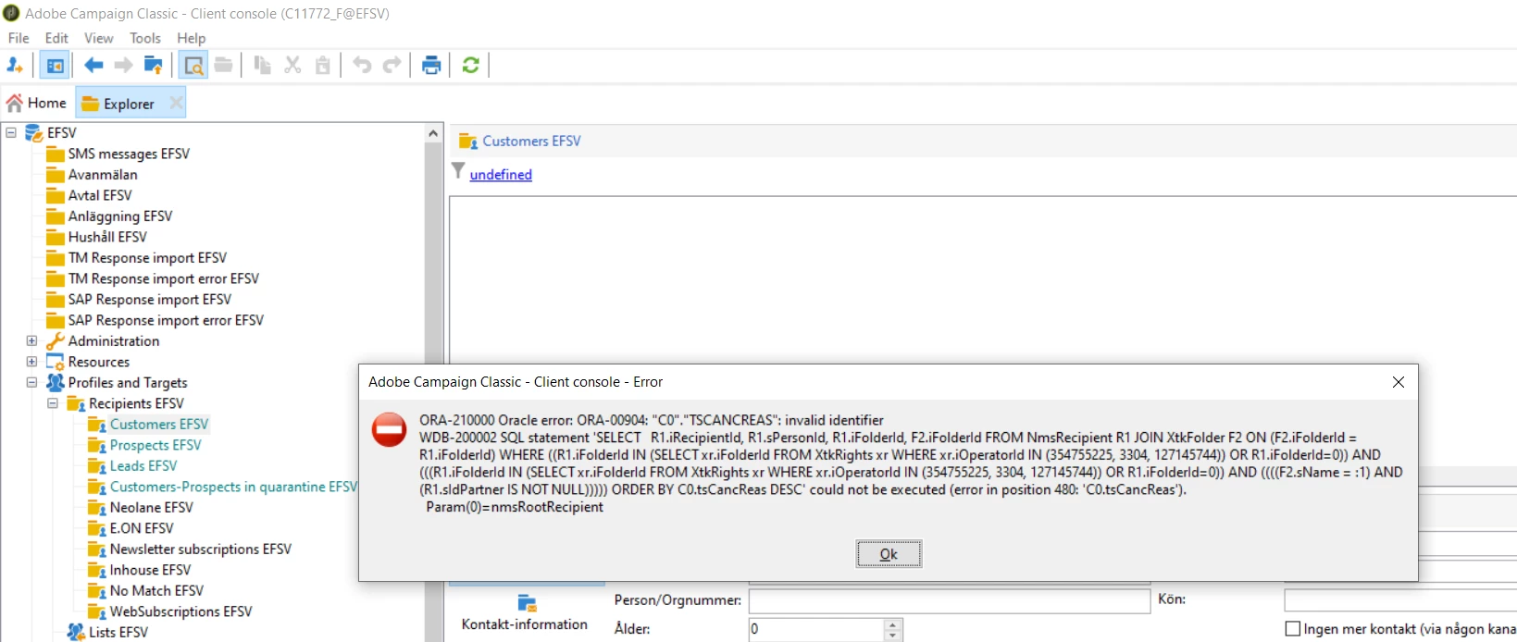Click the grey open folder toolbar icon
1517x642 pixels.
(223, 65)
